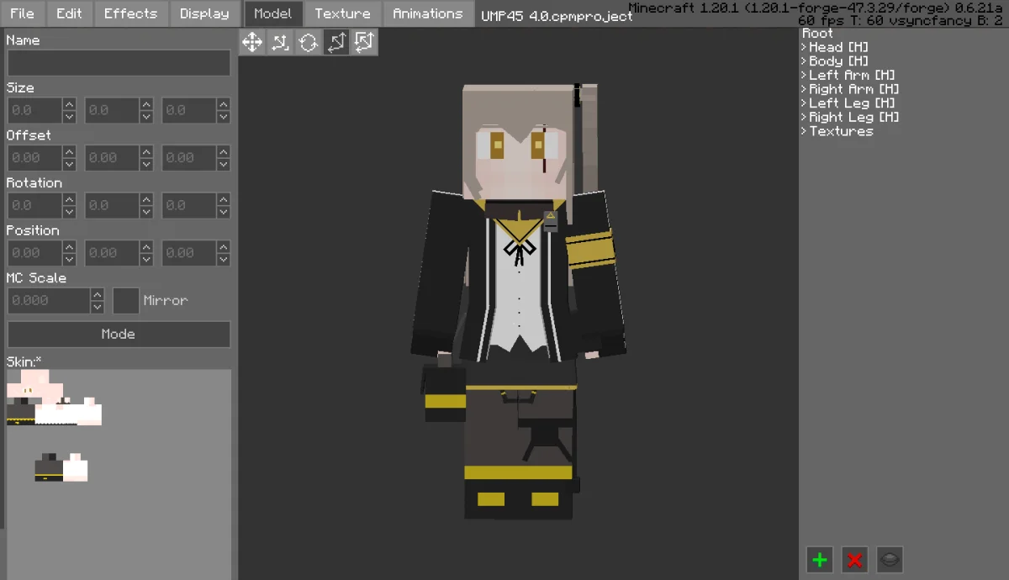Click the first Rotation value field
The image size is (1009, 580).
(x=34, y=205)
